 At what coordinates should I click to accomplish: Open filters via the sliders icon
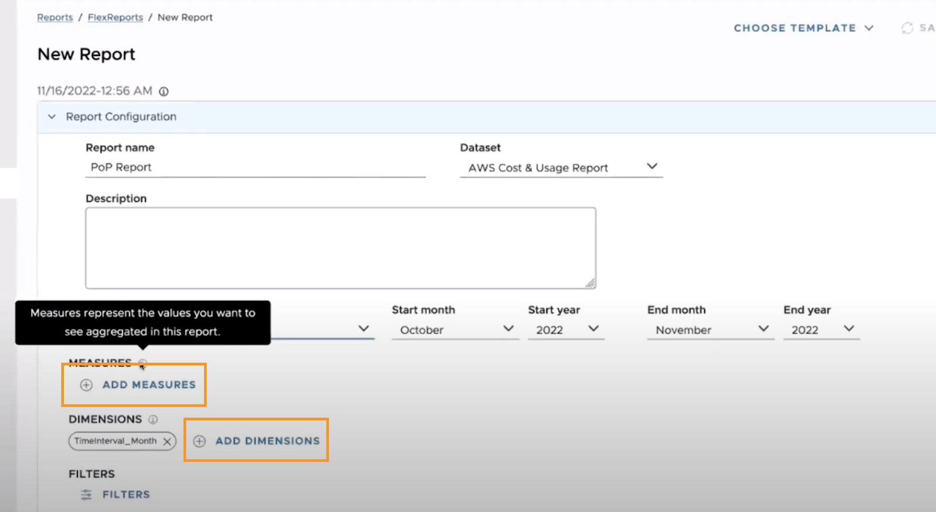point(86,494)
